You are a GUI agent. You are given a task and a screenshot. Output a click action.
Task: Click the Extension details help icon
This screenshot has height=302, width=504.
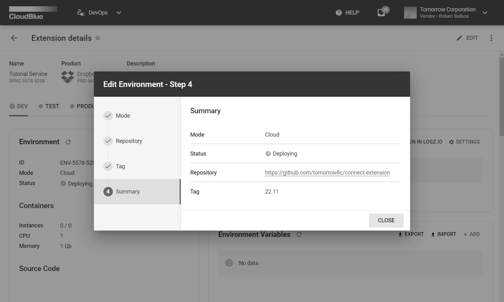98,38
